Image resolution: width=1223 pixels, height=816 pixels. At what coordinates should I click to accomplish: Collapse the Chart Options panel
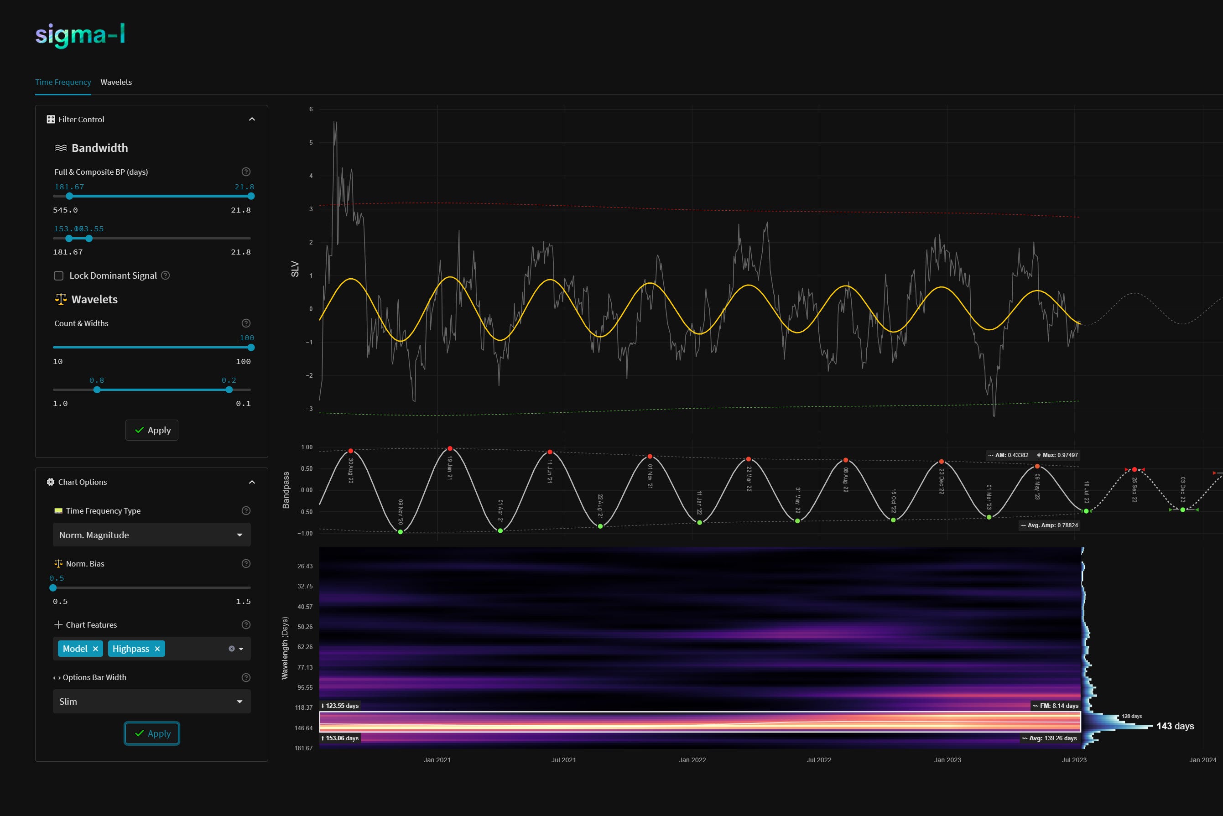click(252, 483)
